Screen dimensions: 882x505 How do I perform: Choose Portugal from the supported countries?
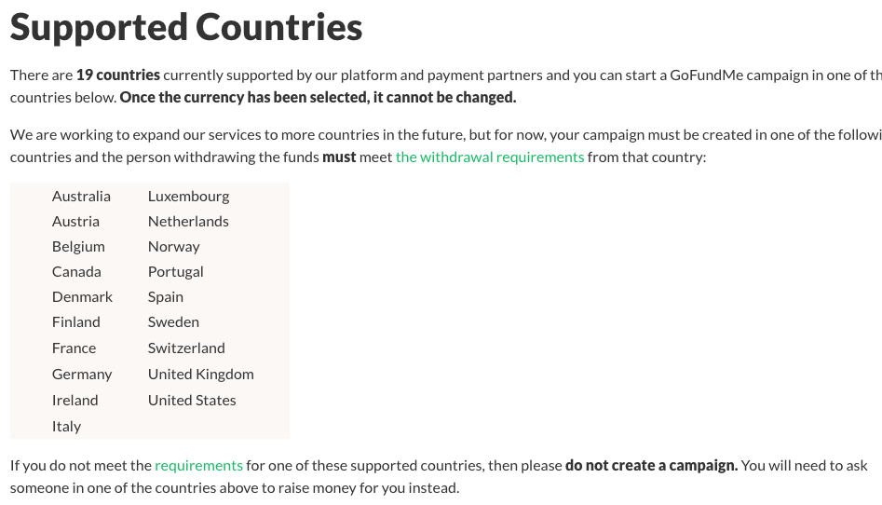click(175, 271)
